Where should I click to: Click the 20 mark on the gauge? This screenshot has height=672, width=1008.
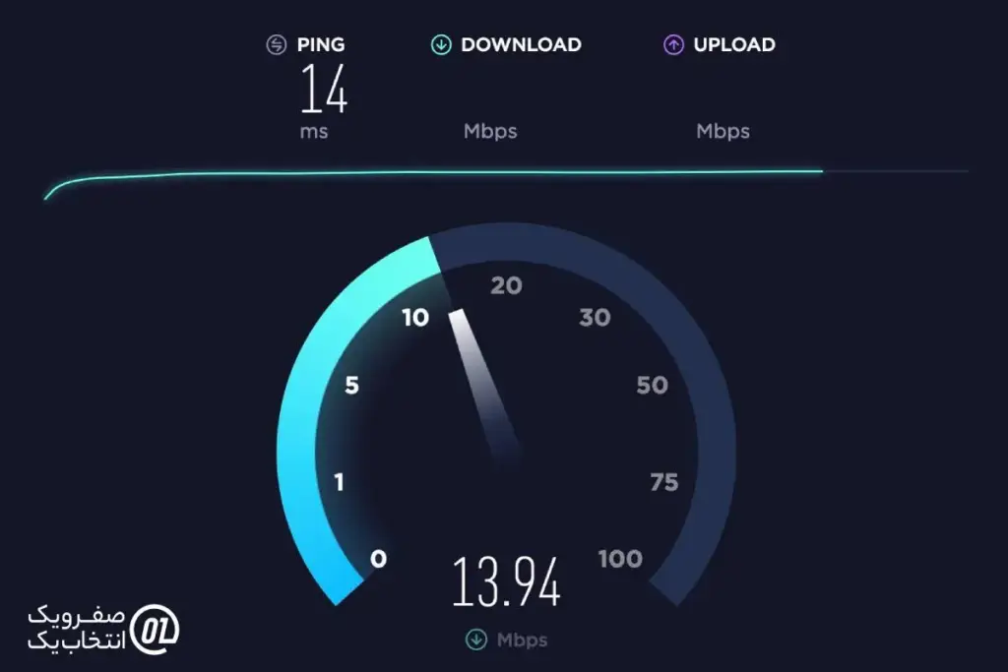tap(507, 286)
